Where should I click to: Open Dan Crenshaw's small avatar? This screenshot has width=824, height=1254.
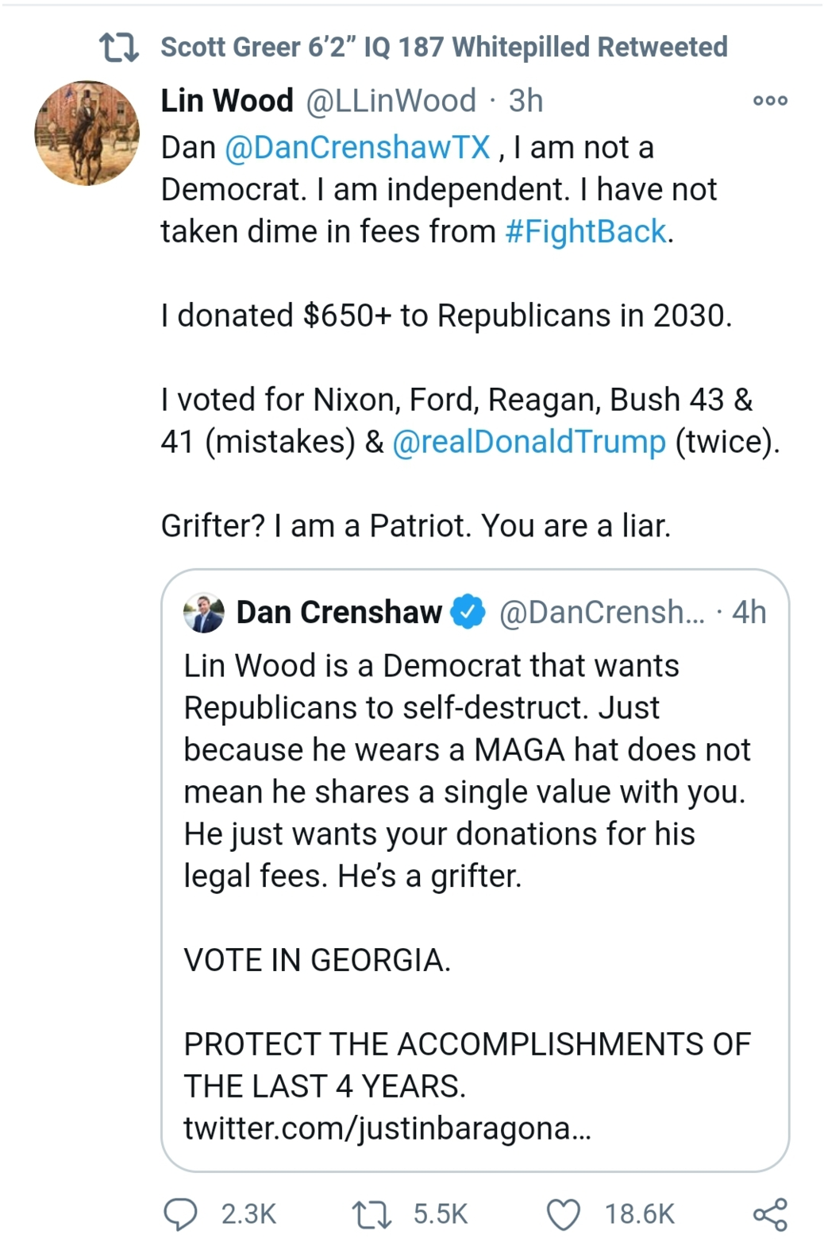click(x=204, y=613)
